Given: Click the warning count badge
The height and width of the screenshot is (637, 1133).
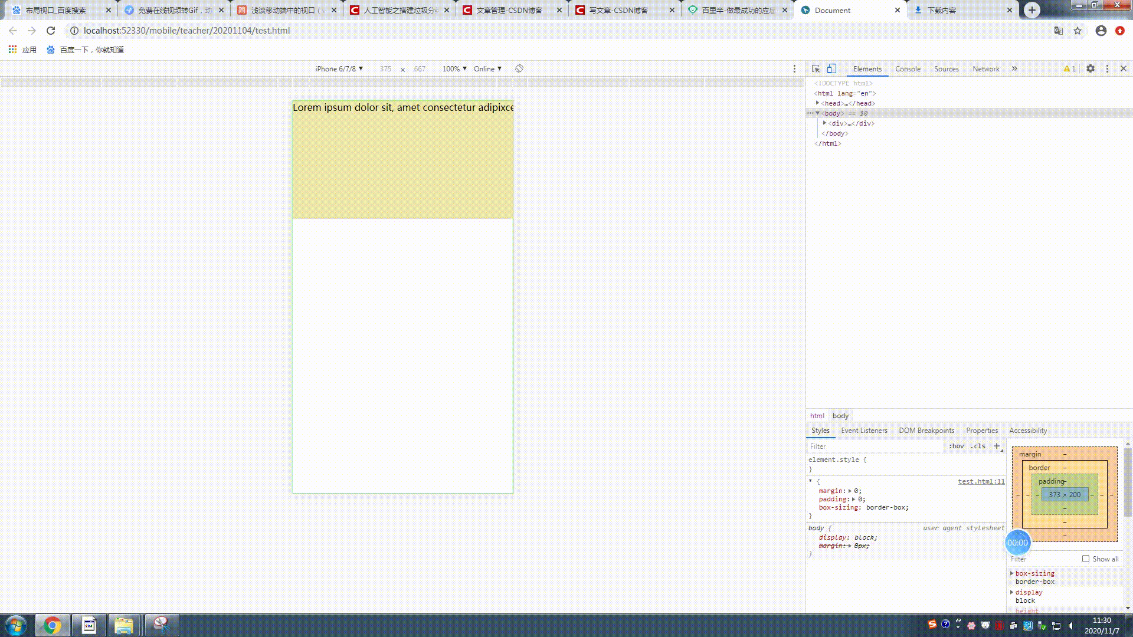Looking at the screenshot, I should pos(1069,69).
